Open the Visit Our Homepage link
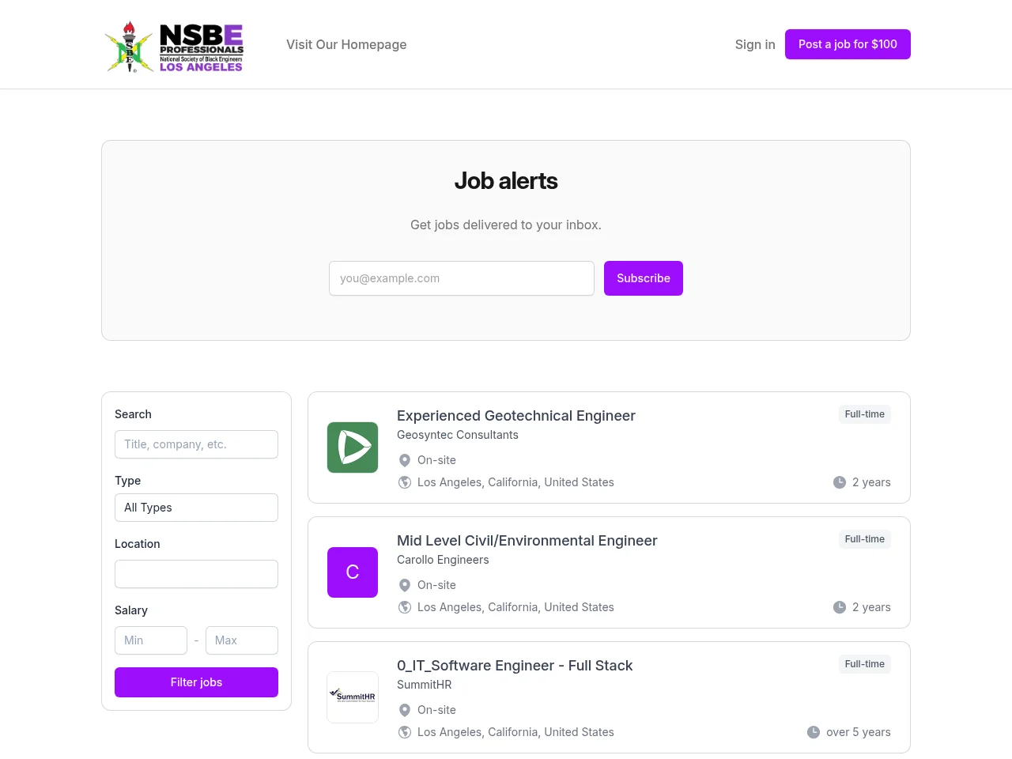The height and width of the screenshot is (759, 1012). click(x=346, y=44)
